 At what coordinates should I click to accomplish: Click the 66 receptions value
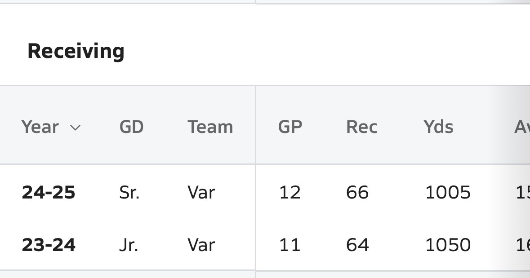click(x=357, y=193)
